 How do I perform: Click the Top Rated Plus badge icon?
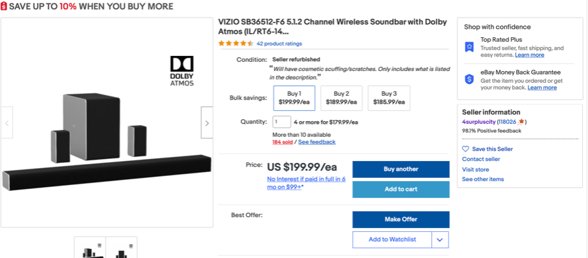[x=470, y=47]
